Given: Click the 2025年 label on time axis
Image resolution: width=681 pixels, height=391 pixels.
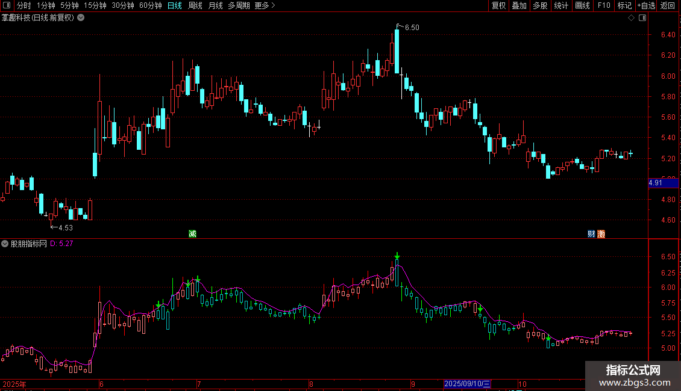Looking at the screenshot, I should 14,384.
